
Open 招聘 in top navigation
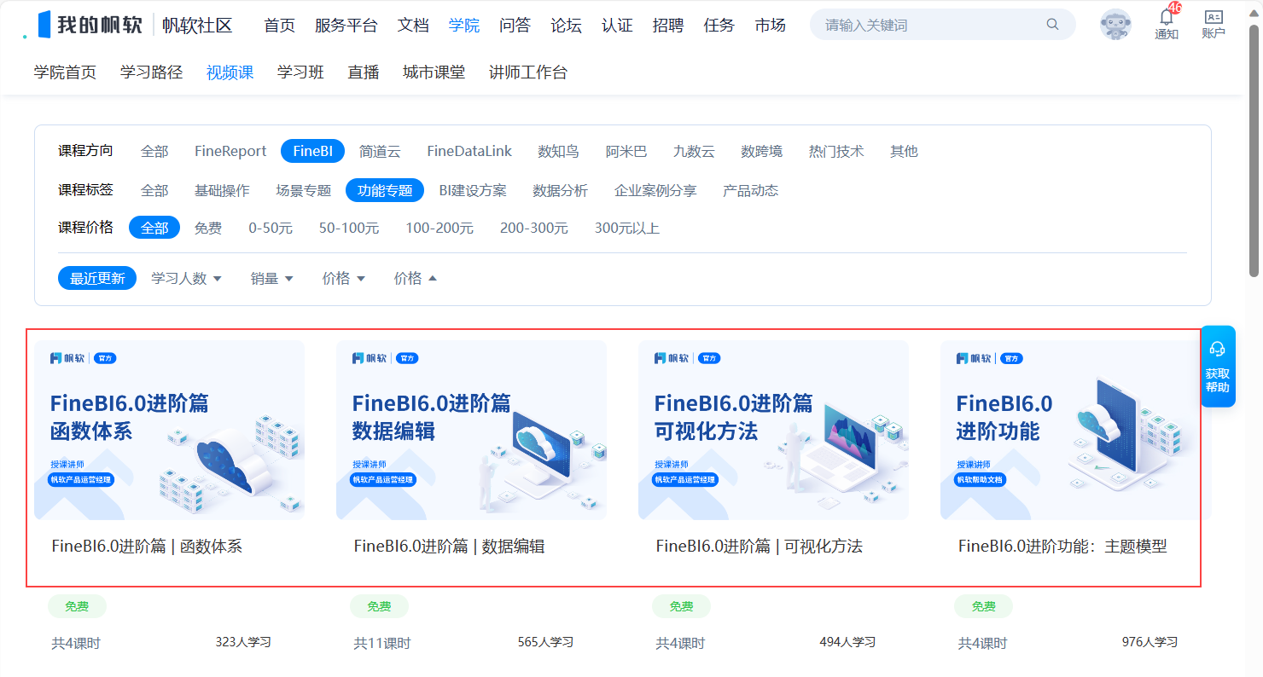point(667,26)
